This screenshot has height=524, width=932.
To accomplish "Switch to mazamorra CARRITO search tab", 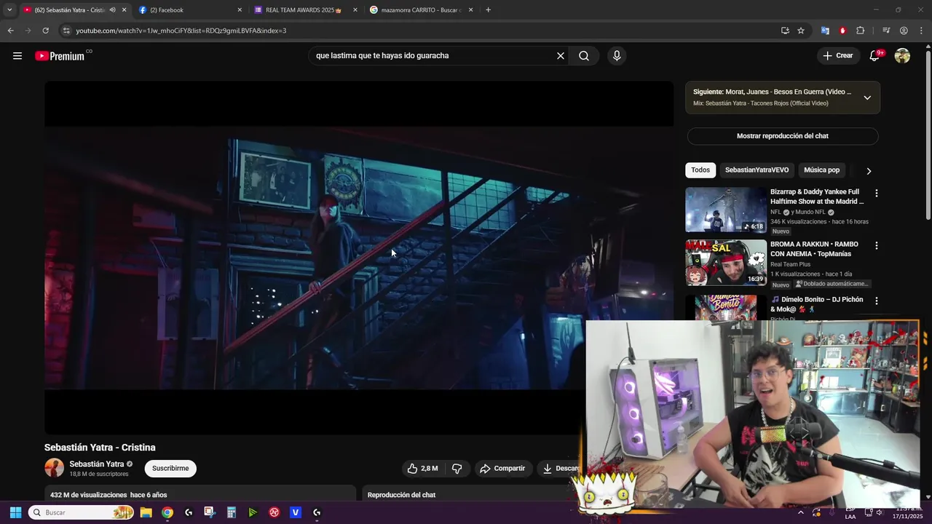I will tap(422, 10).
